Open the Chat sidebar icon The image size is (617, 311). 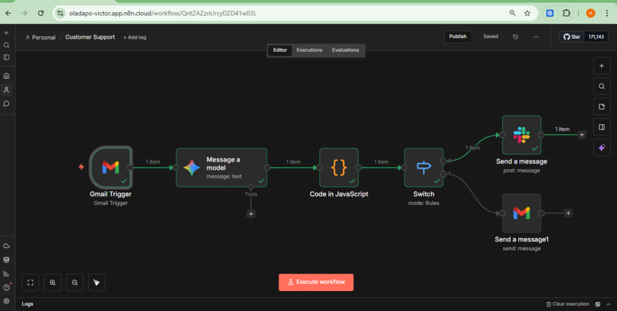(6, 104)
